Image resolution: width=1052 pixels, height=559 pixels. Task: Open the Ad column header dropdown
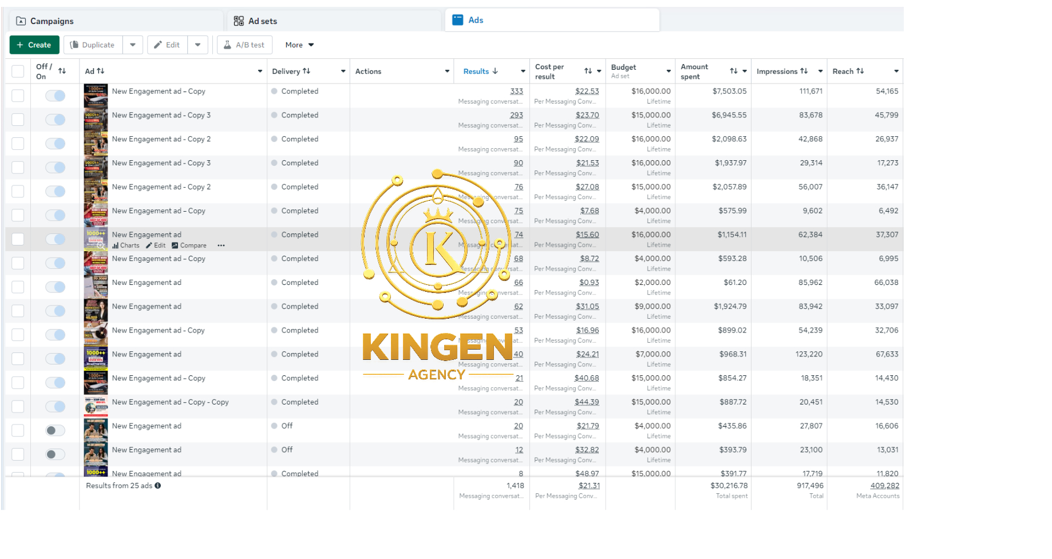click(260, 72)
